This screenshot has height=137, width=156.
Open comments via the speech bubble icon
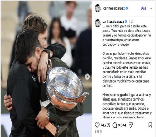115,125
